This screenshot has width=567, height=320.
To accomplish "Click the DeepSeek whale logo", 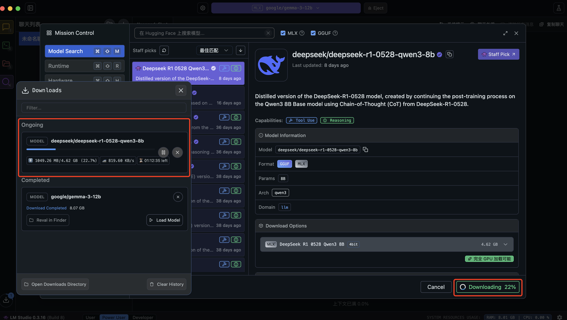I will click(272, 65).
